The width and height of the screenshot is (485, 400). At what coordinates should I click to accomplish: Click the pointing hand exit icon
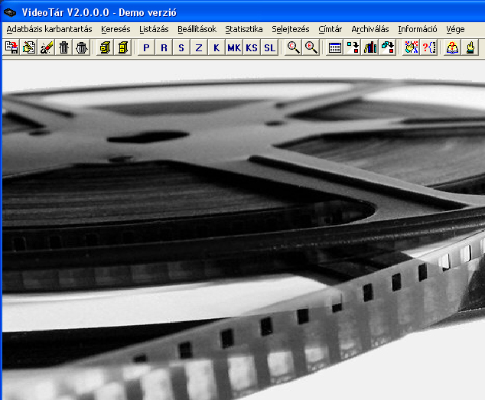pyautogui.click(x=470, y=47)
